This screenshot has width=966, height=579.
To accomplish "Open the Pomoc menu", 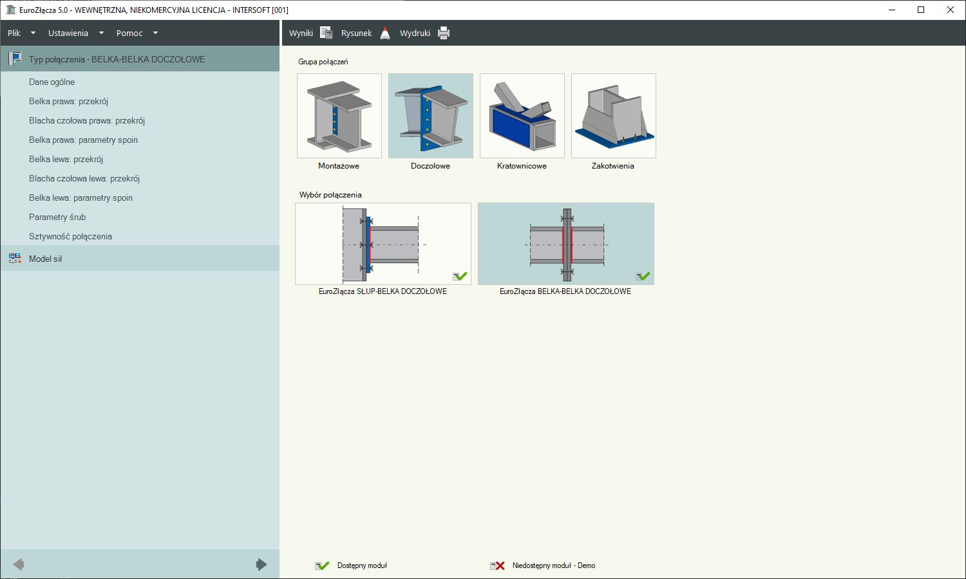I will coord(129,33).
